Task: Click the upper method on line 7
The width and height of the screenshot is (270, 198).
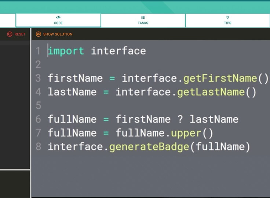Action: point(186,134)
